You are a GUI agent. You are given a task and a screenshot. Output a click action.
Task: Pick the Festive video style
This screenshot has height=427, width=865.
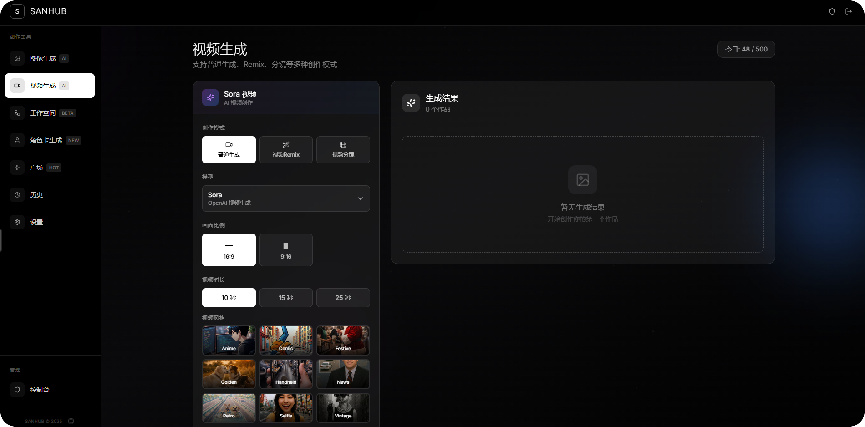coord(343,341)
